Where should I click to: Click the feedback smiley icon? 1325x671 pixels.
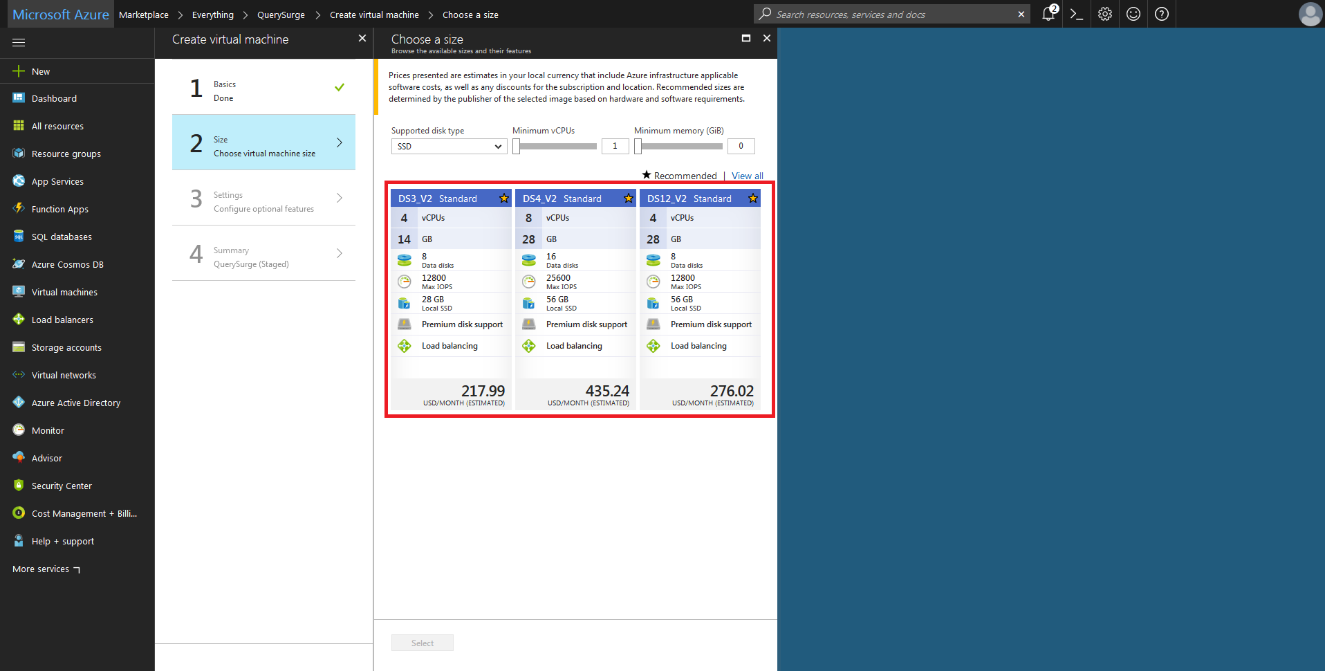[x=1133, y=14]
